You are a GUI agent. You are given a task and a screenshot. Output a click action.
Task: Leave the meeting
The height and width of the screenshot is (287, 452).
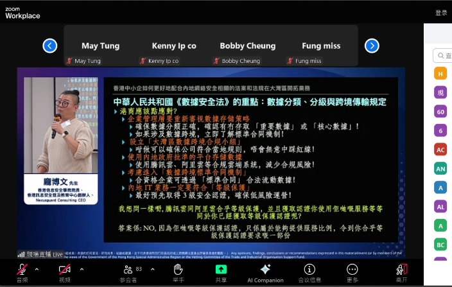coord(401,270)
